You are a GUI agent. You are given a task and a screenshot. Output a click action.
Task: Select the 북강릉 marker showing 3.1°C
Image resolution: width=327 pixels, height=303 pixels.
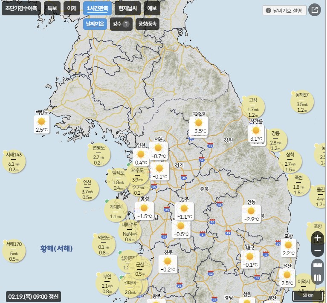click(x=256, y=133)
